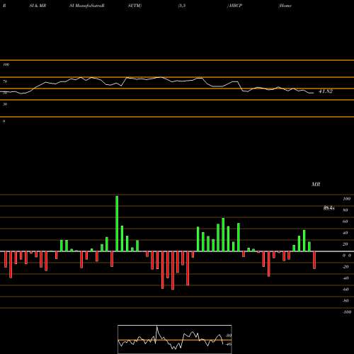The width and height of the screenshot is (354, 354).
Task: Click the -20 label on MR right axis
Action: pos(346,267)
